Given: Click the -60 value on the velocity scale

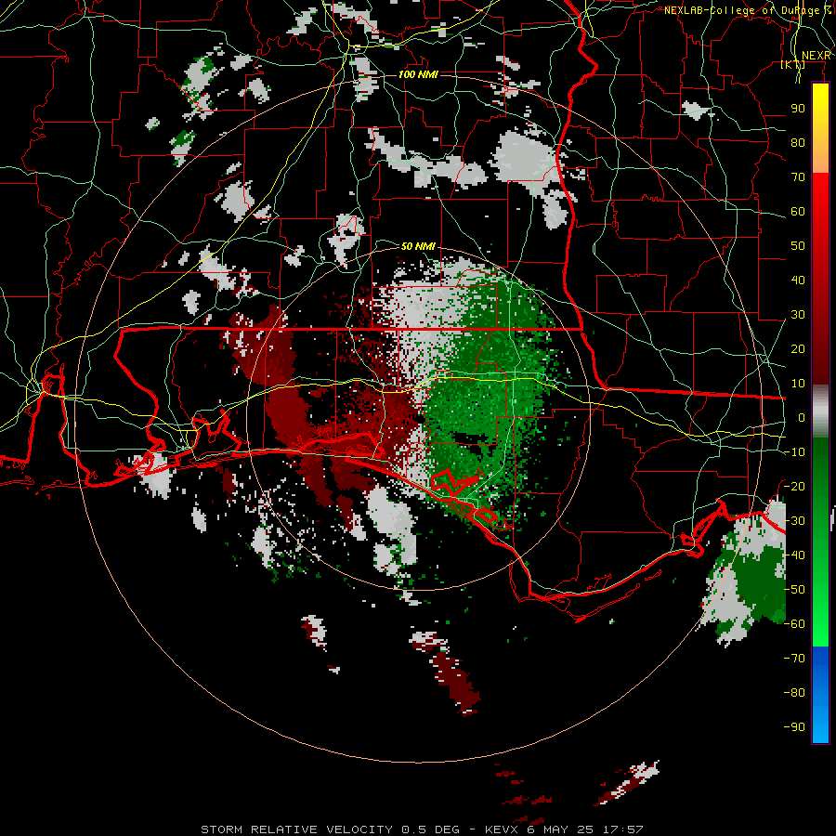Looking at the screenshot, I should 794,624.
